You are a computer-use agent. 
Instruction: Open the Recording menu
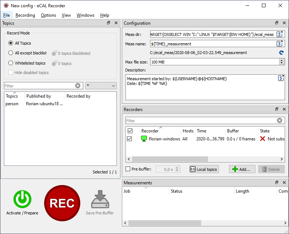click(25, 15)
